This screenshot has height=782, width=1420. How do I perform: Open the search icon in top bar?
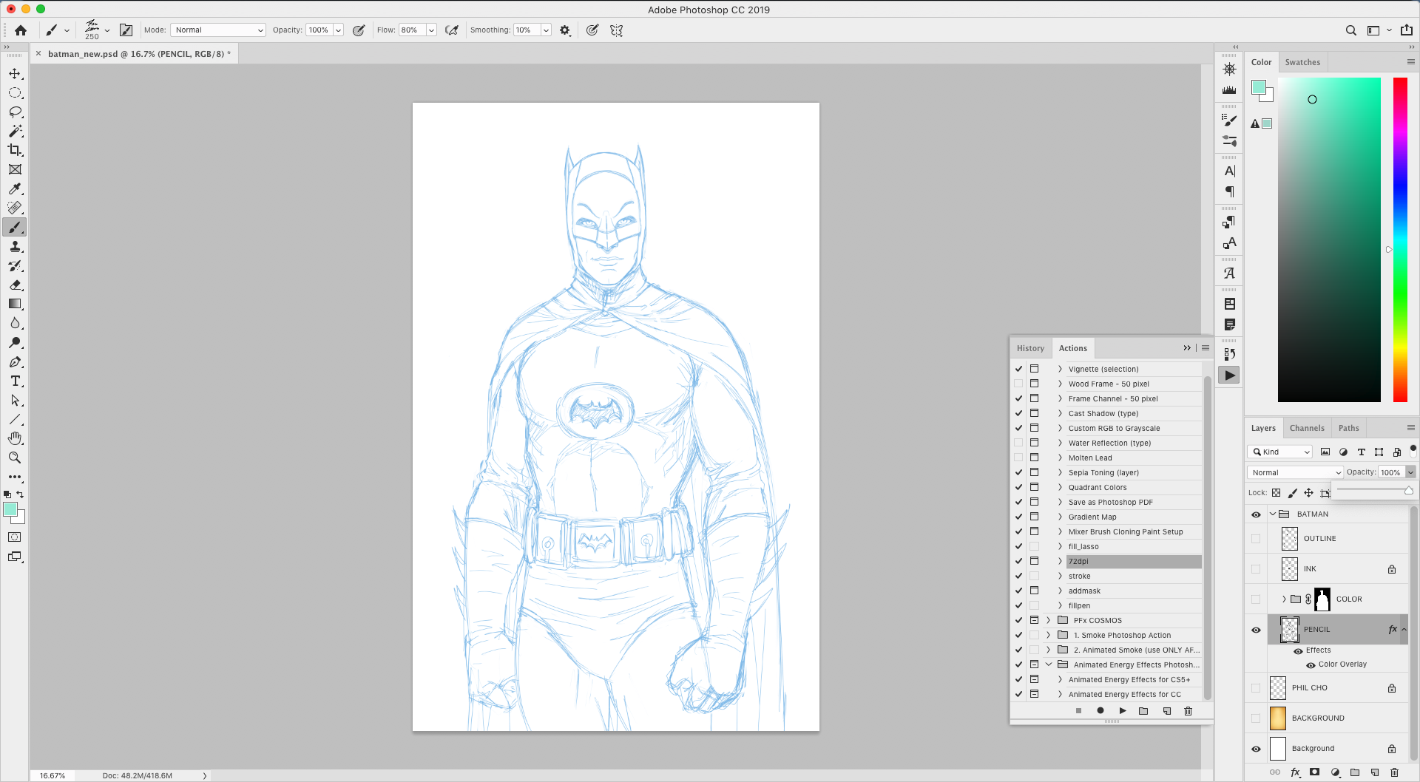pos(1350,30)
